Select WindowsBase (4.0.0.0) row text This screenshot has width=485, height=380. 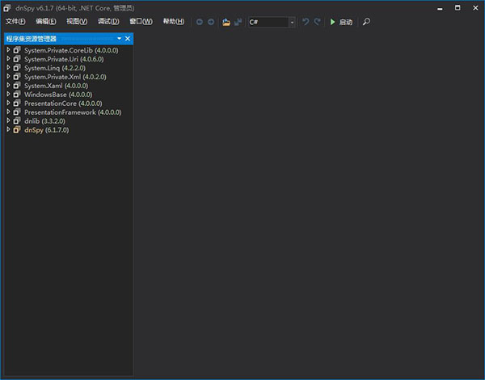tap(58, 95)
